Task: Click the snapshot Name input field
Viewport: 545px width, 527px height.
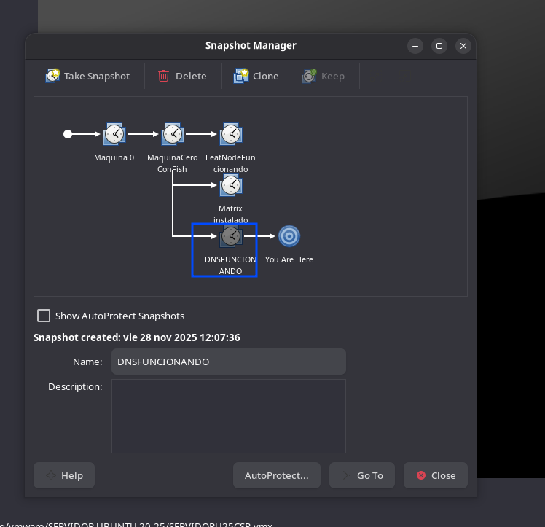Action: [229, 362]
